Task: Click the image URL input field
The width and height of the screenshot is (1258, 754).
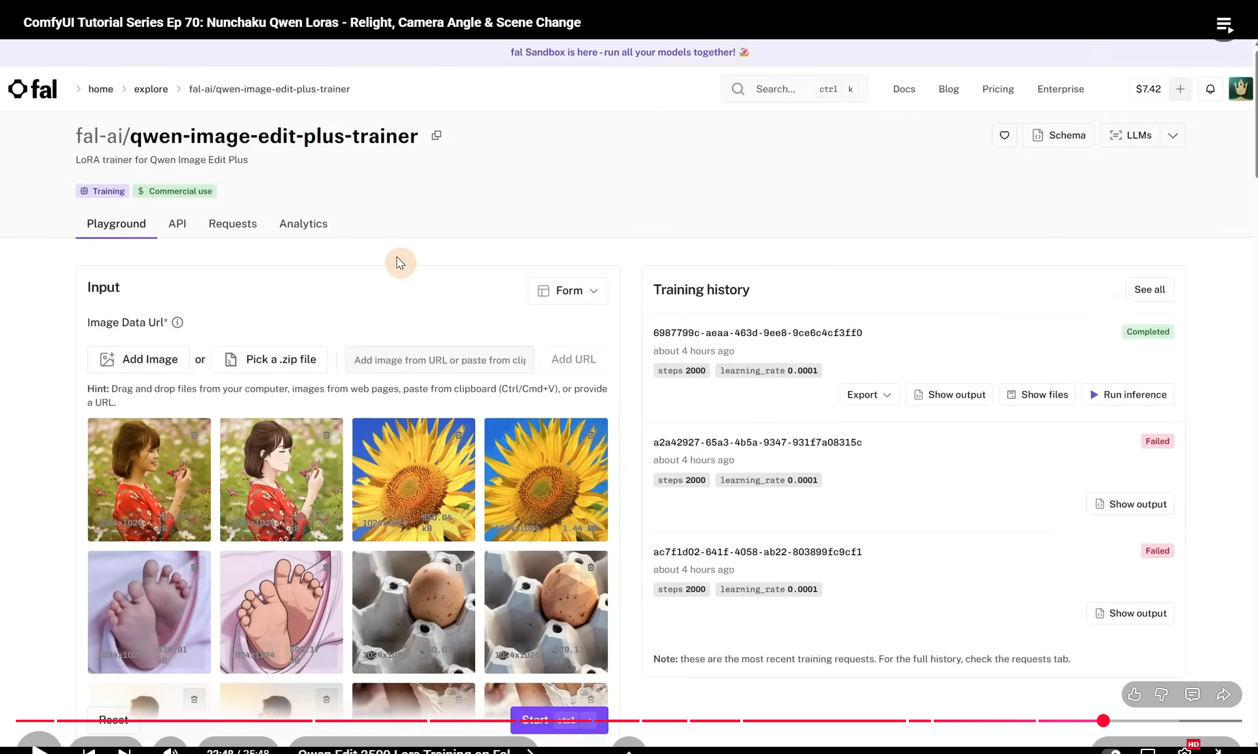Action: coord(440,360)
